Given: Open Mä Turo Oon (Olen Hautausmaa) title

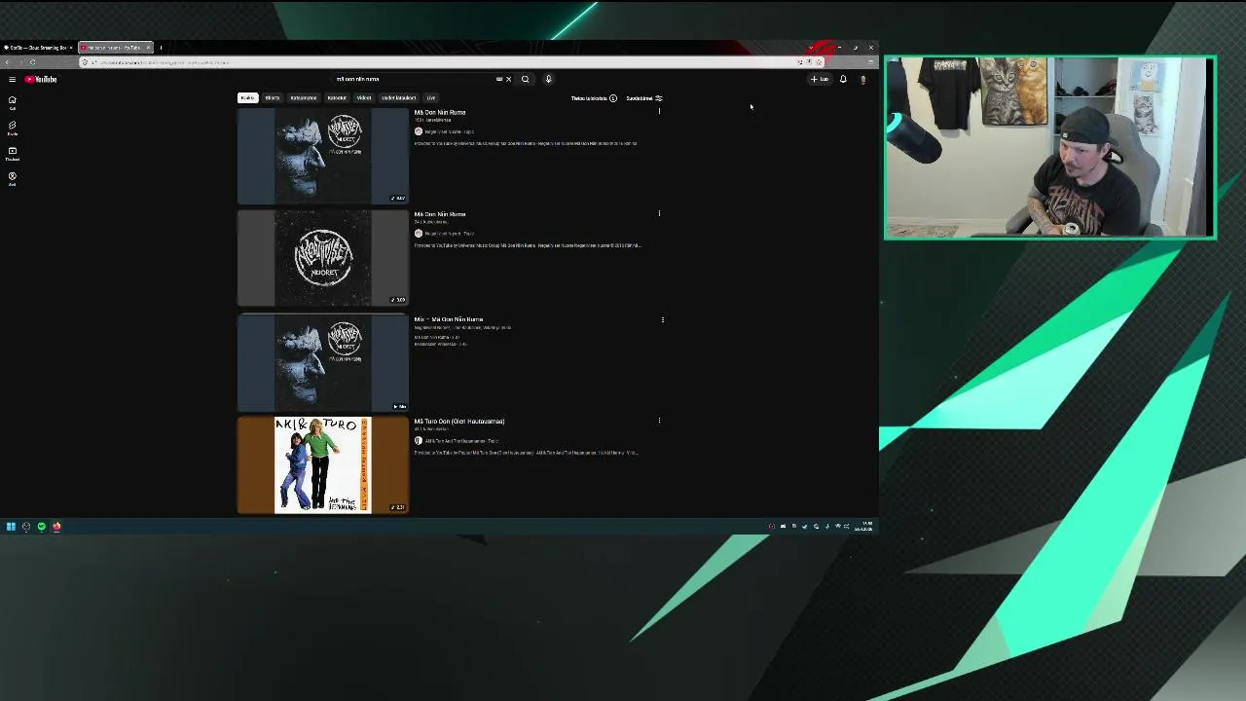Looking at the screenshot, I should (459, 422).
